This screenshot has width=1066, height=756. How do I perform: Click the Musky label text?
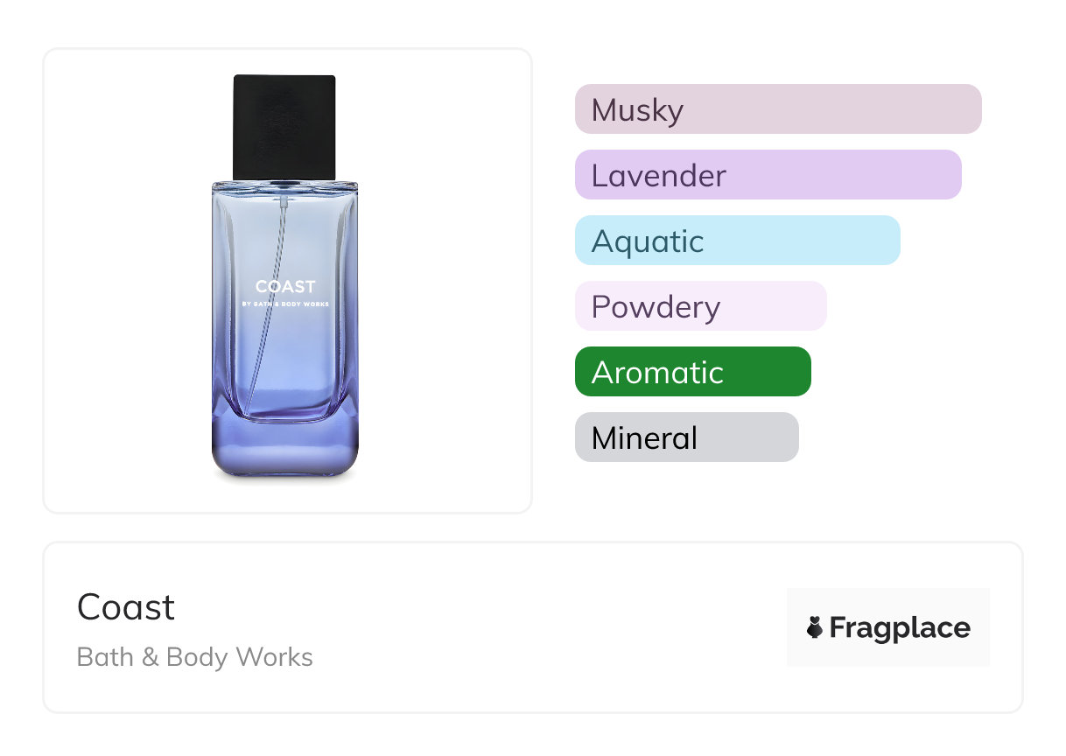pyautogui.click(x=637, y=110)
